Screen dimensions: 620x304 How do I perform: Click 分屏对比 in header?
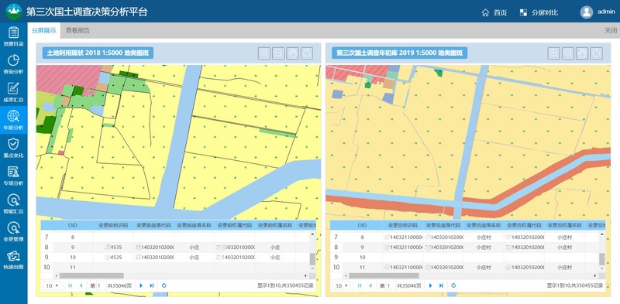[x=539, y=12]
